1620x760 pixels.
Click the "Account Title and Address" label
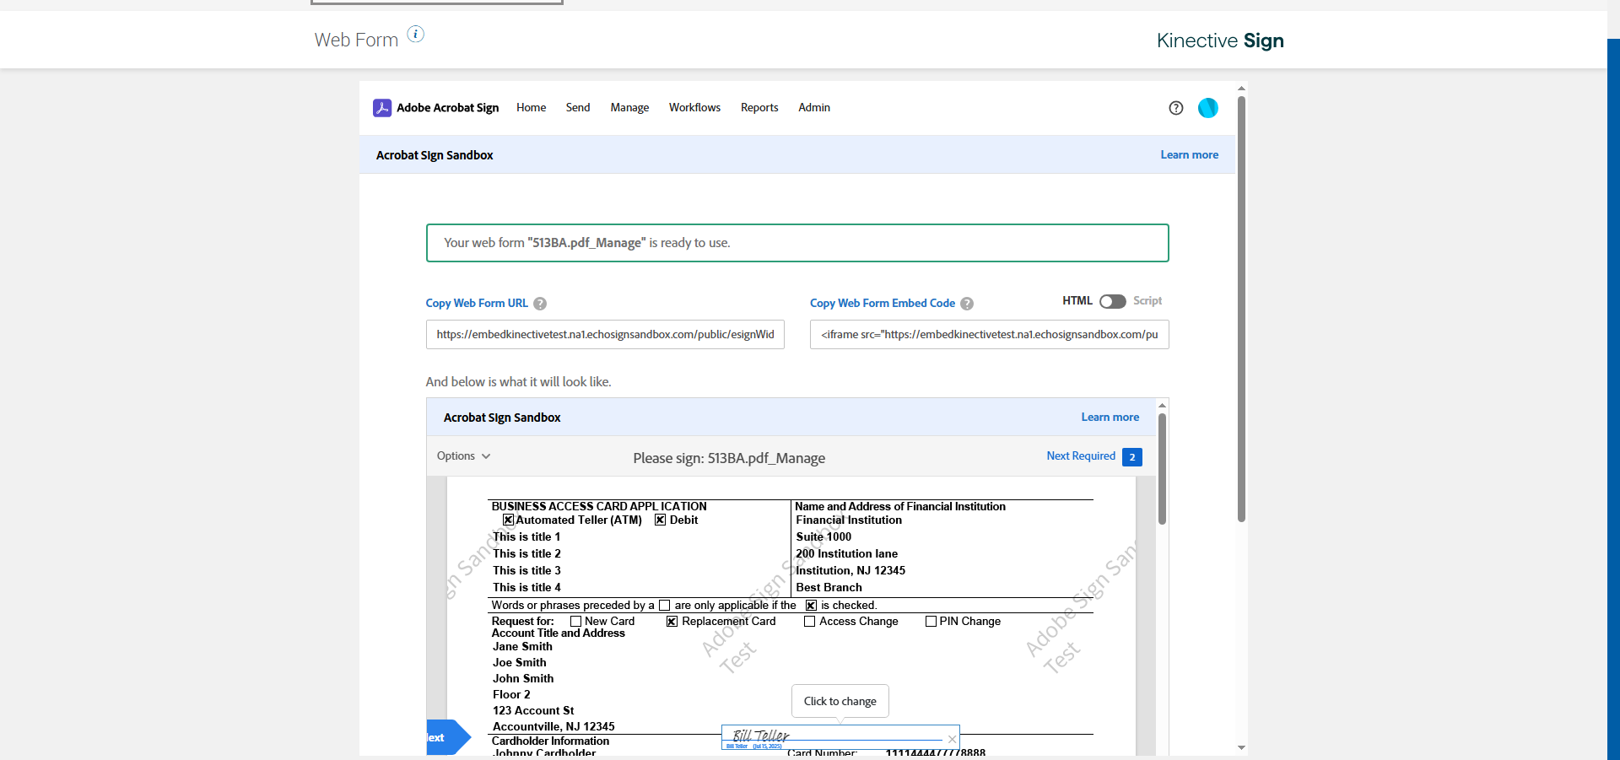[559, 633]
